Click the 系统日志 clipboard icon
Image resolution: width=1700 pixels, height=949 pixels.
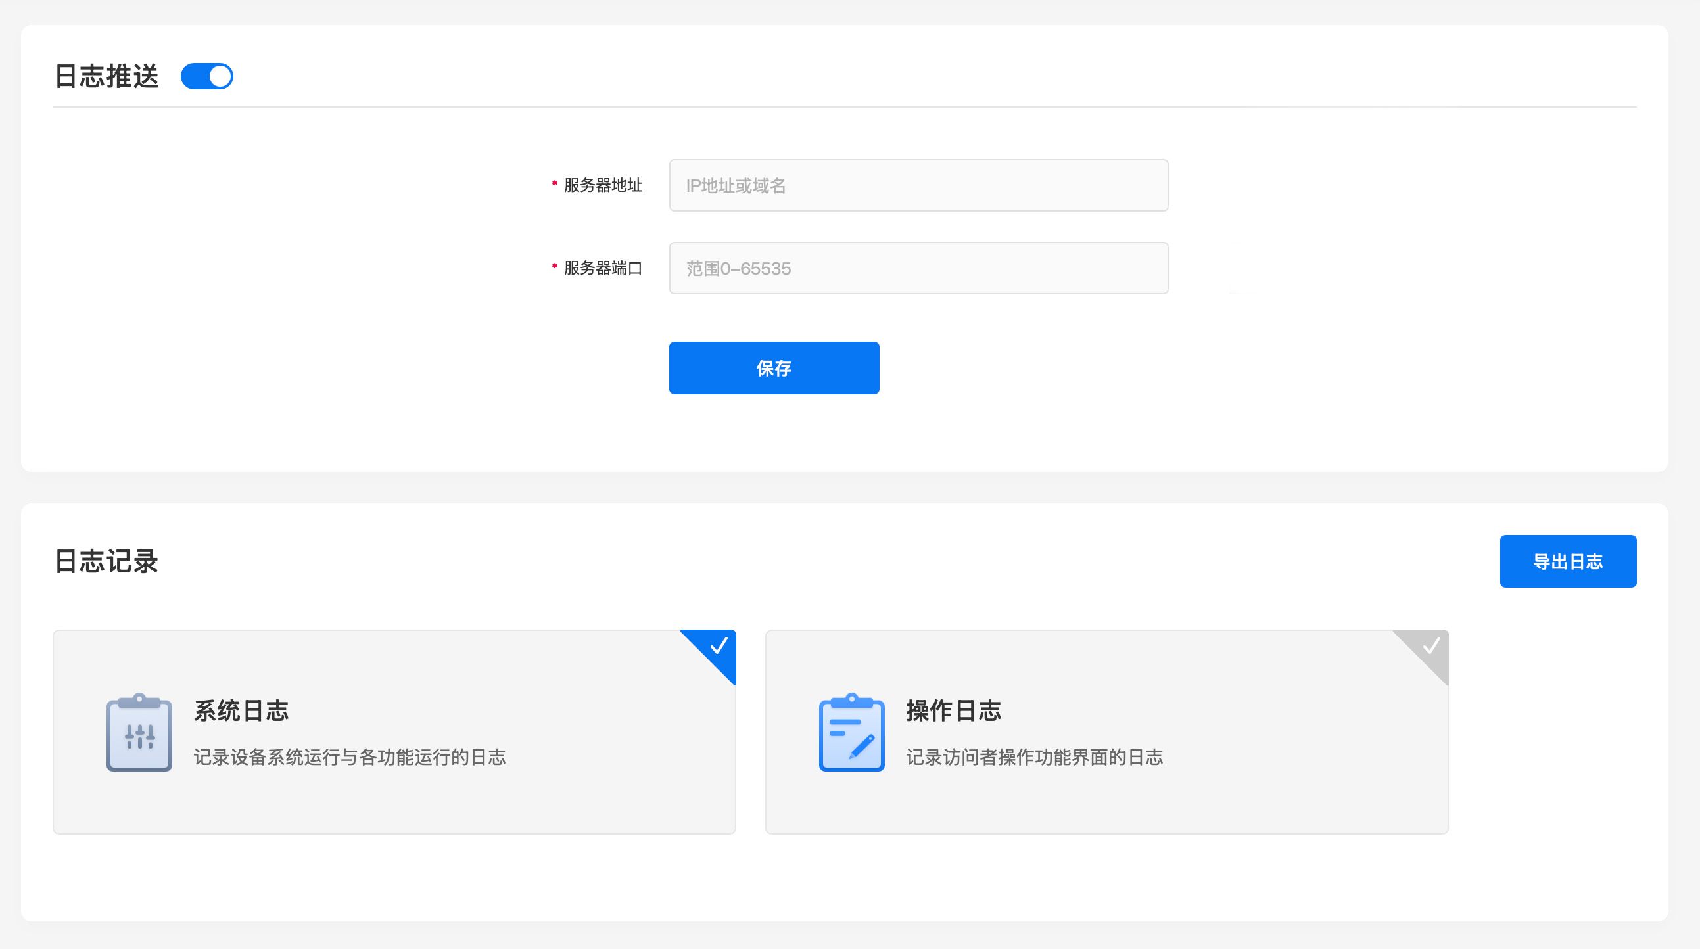coord(139,733)
